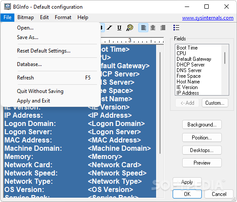Open the Format menu
237x202 pixels.
pyautogui.click(x=63, y=17)
